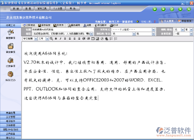Open the 个人设置 menu
The image size is (194, 140).
click(x=58, y=8)
